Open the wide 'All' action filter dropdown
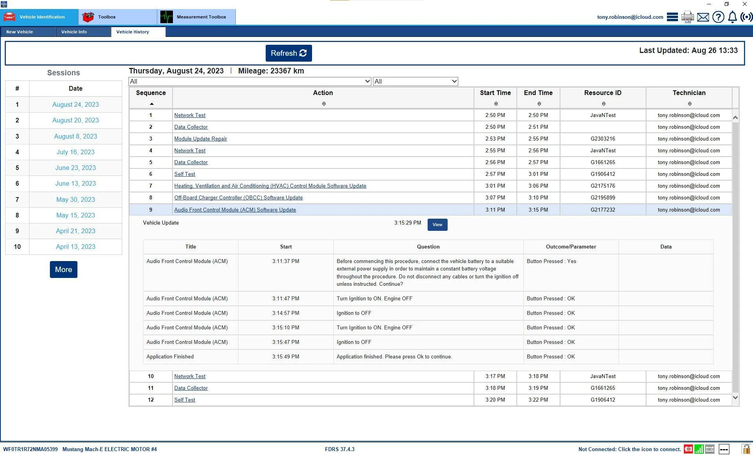The image size is (753, 455). (x=250, y=81)
